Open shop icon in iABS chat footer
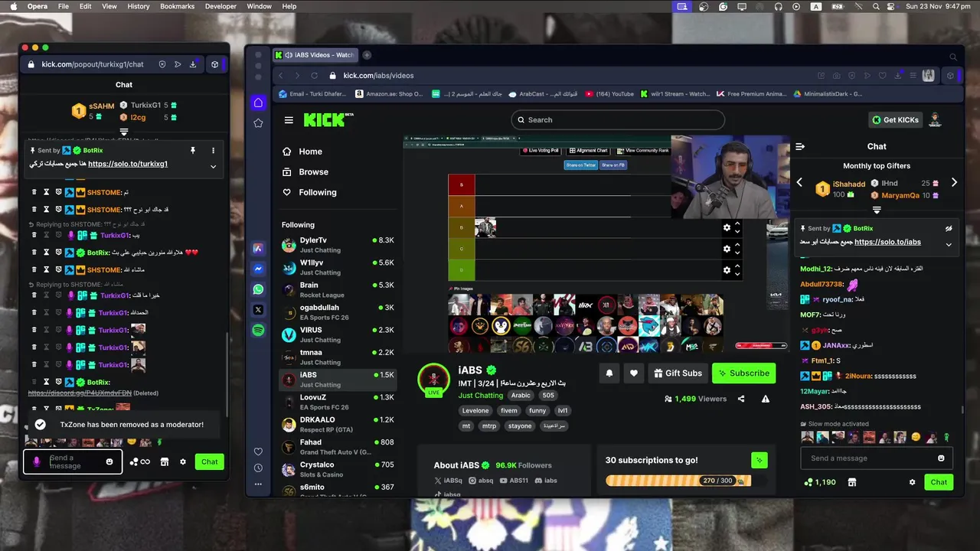Viewport: 980px width, 551px height. 851,482
